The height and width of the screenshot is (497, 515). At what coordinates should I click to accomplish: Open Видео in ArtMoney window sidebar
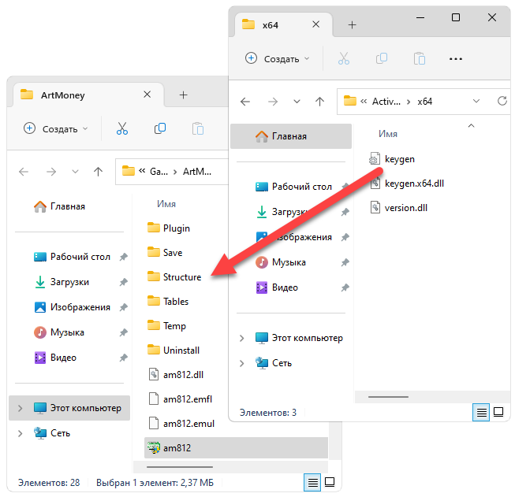click(x=55, y=358)
